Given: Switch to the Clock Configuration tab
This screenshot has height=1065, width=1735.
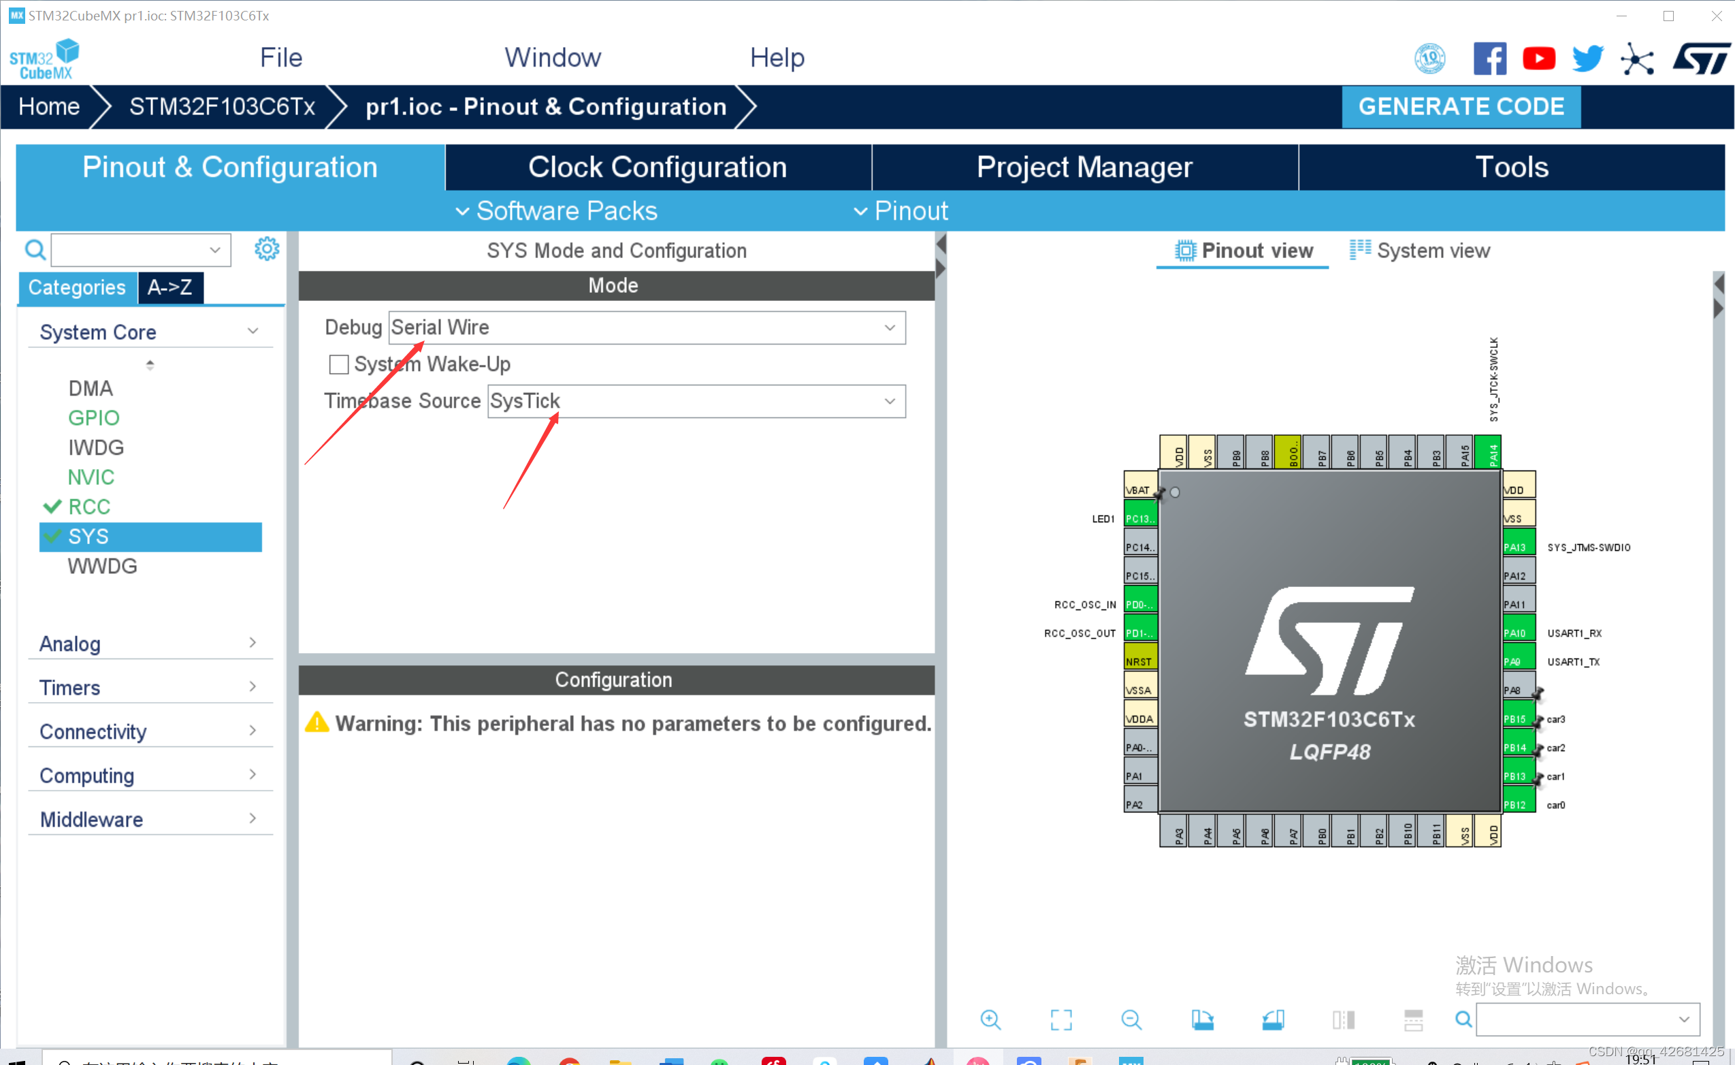Looking at the screenshot, I should pos(658,168).
